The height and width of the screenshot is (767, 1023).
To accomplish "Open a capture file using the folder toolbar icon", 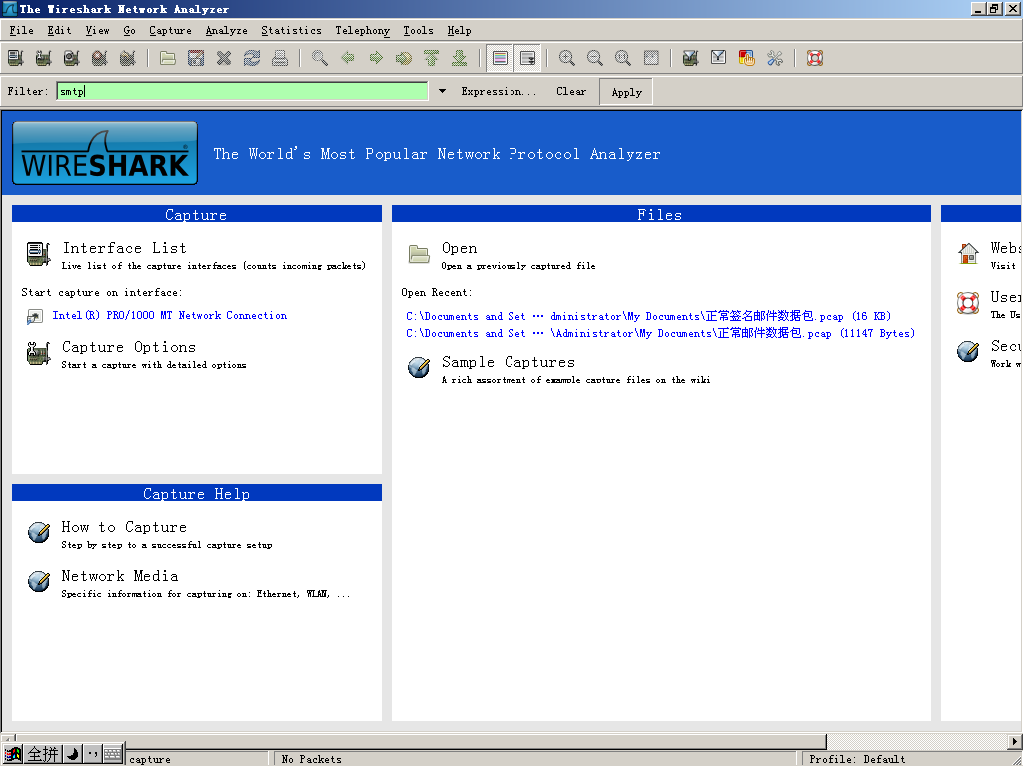I will pyautogui.click(x=168, y=58).
